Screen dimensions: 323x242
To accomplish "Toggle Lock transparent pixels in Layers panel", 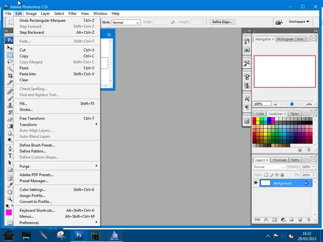I will [x=266, y=175].
